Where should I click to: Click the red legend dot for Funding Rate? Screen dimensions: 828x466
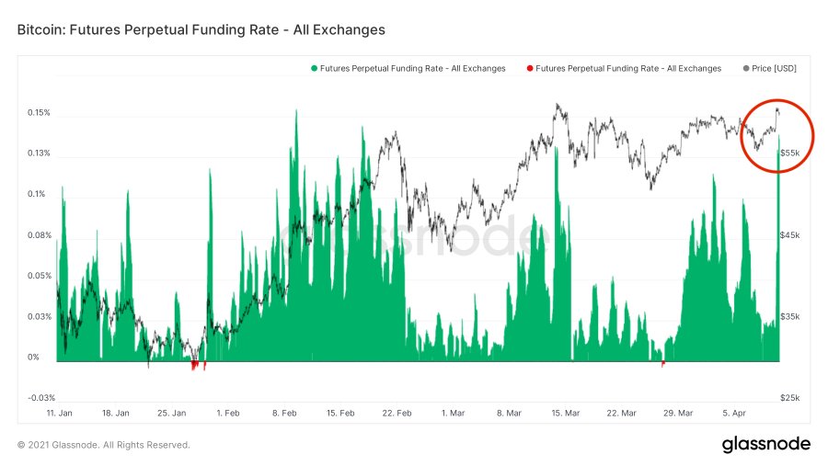[x=530, y=69]
